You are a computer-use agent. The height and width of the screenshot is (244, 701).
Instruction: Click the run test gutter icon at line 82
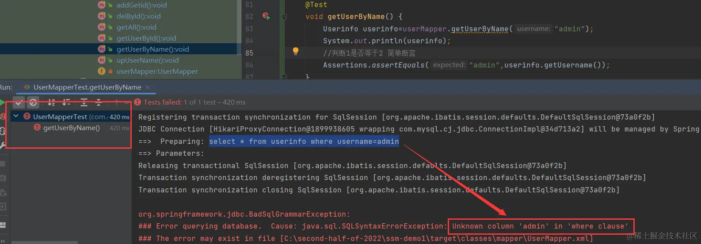tap(266, 16)
